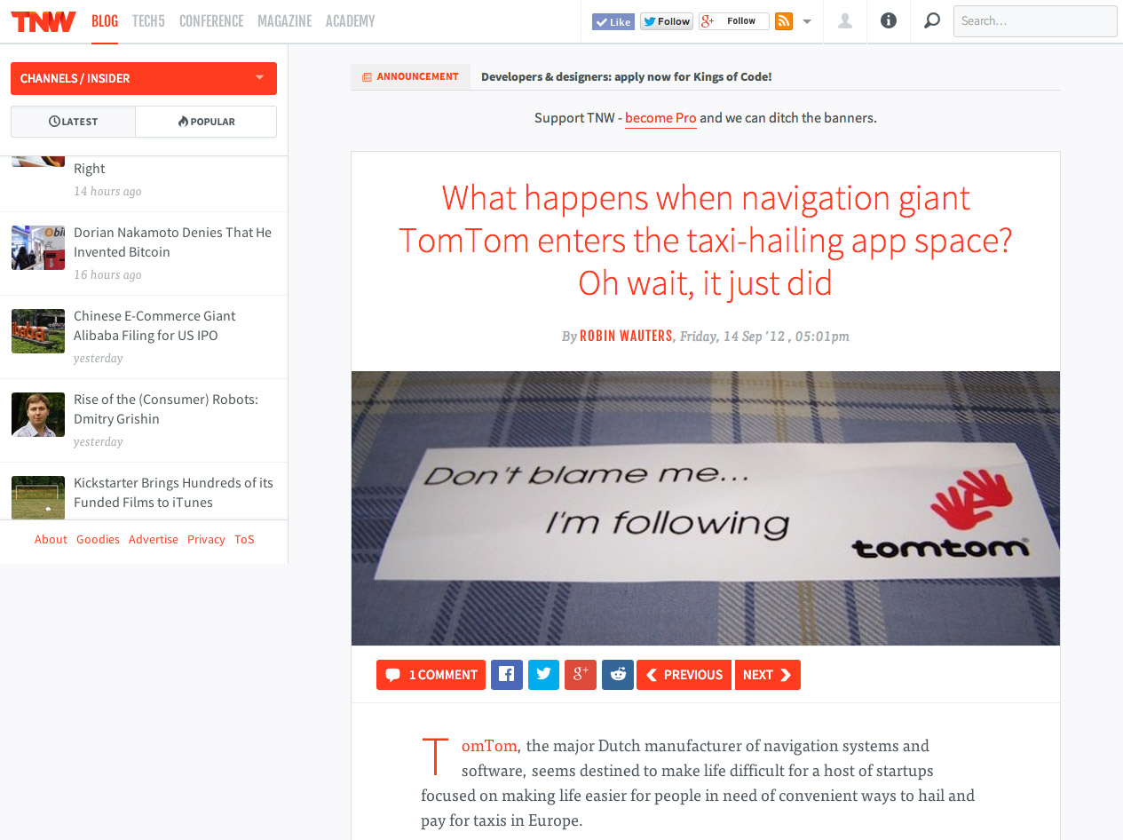Viewport: 1123px width, 840px height.
Task: Like TNW on Facebook
Action: [x=613, y=21]
